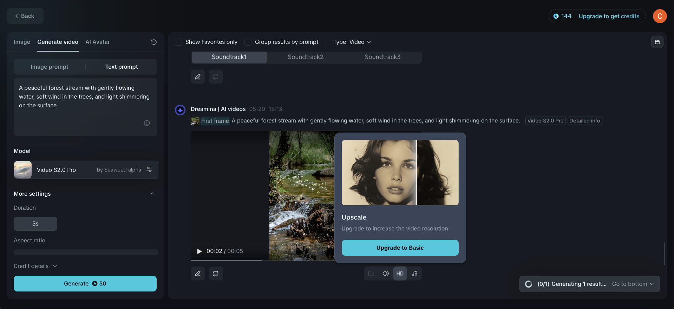The image size is (674, 309).
Task: Click the extend video duration clock-plus icon
Action: (371, 274)
